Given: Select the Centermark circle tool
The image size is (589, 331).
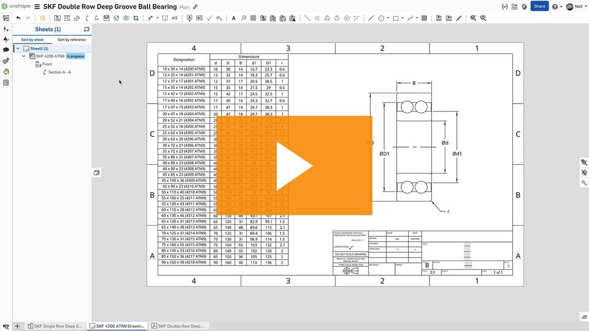Looking at the screenshot, I should tap(347, 18).
